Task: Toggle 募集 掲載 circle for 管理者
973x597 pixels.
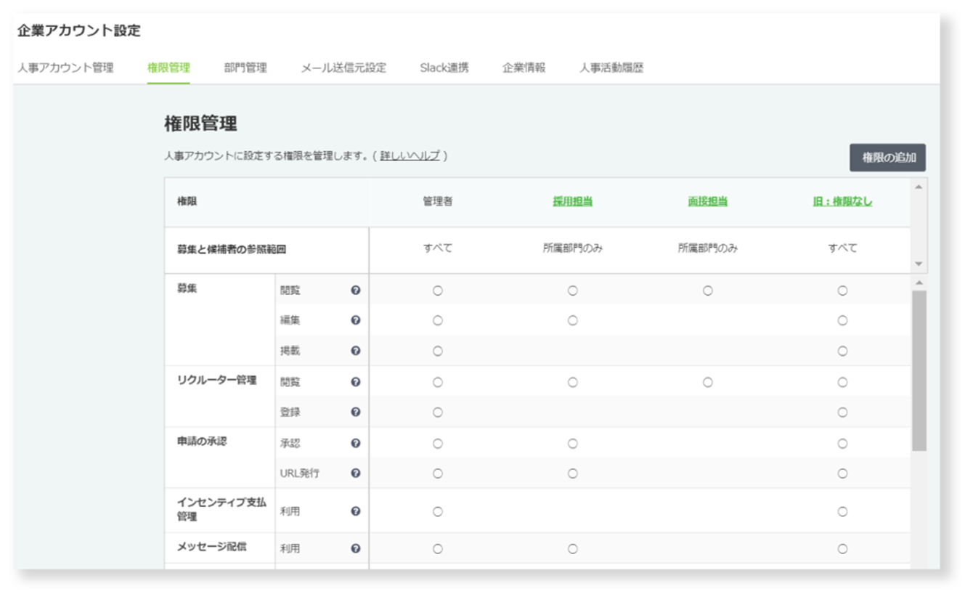Action: tap(438, 351)
